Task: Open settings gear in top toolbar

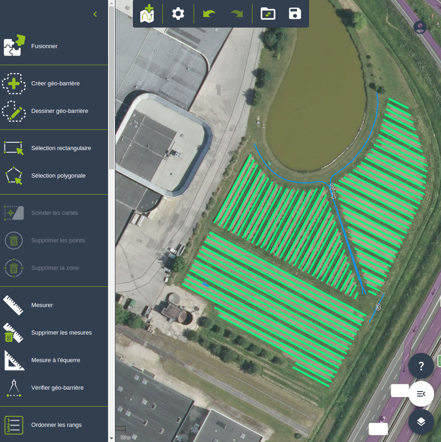Action: click(x=178, y=14)
